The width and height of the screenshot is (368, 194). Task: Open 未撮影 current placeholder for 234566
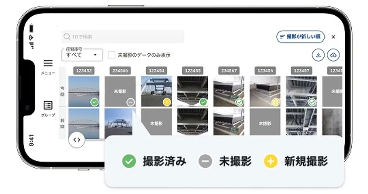pyautogui.click(x=120, y=92)
